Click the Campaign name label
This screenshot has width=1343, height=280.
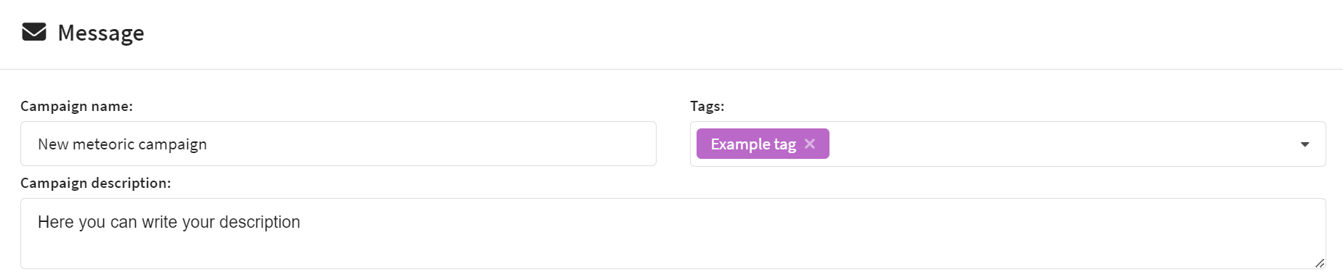(x=76, y=106)
